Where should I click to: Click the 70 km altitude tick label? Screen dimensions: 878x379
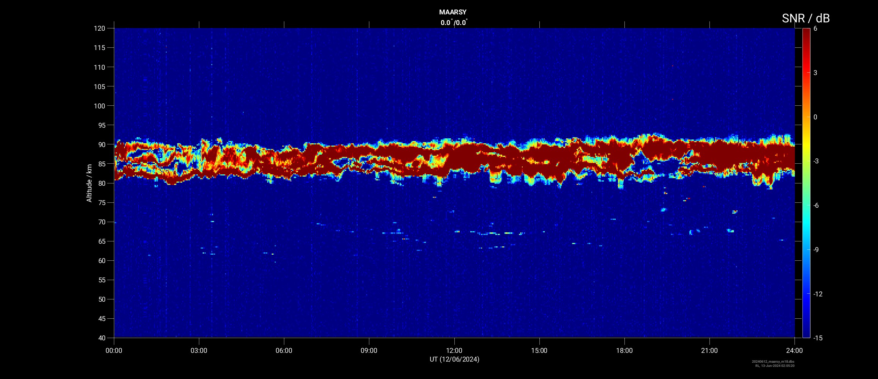pyautogui.click(x=101, y=222)
